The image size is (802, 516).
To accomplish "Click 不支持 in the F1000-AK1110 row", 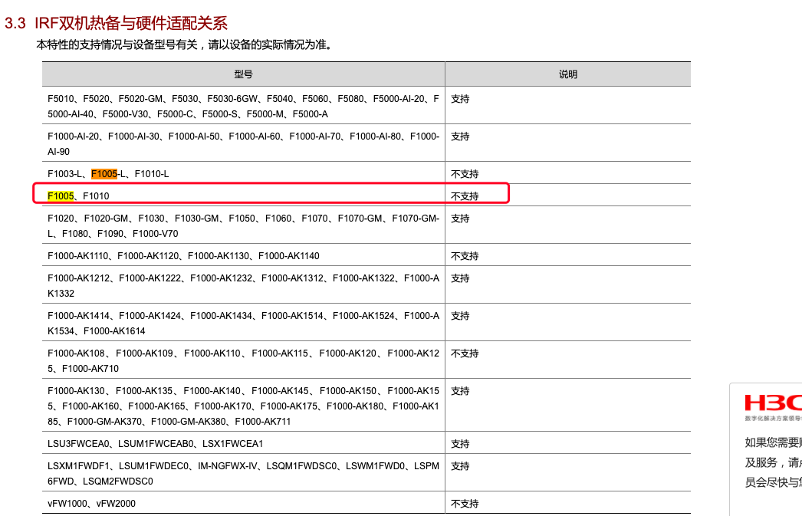I will tap(465, 255).
